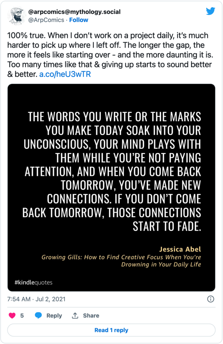Open the a.co/heU3wTR link
Viewport: 223px width, 344px height.
pyautogui.click(x=65, y=74)
